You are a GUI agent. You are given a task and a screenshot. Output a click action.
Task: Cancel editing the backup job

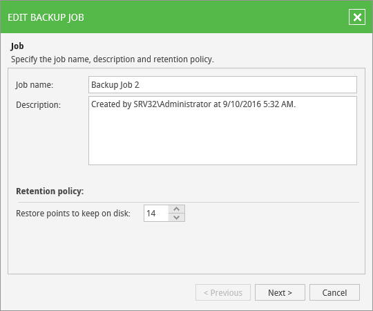coord(334,292)
